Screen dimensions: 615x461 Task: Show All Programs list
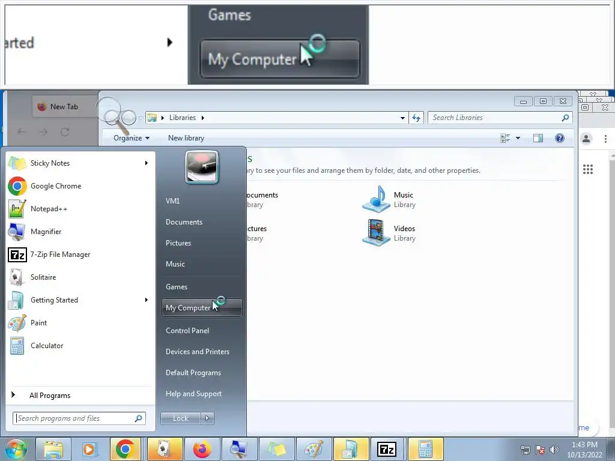[50, 396]
